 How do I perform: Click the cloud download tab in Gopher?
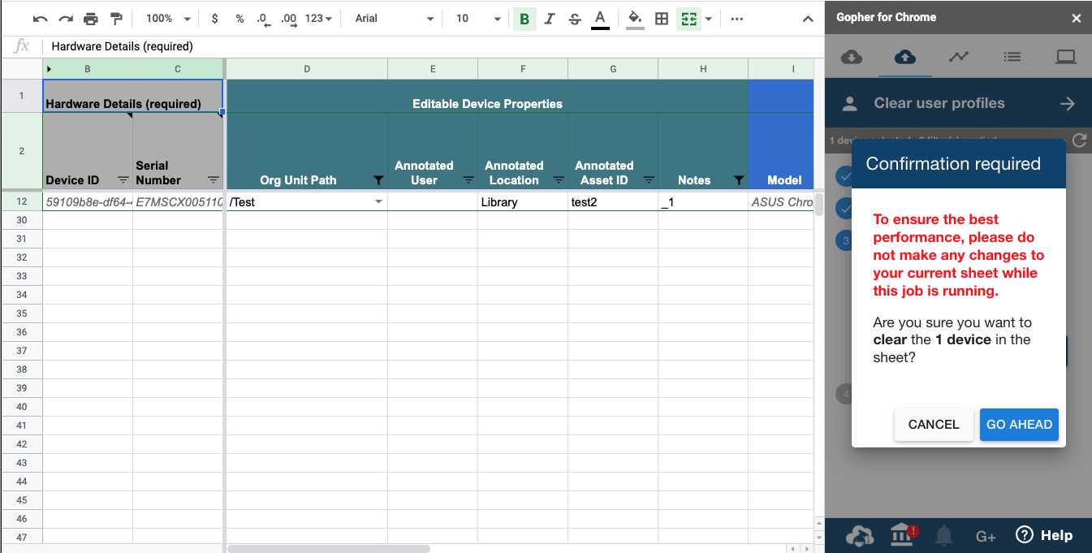click(852, 57)
